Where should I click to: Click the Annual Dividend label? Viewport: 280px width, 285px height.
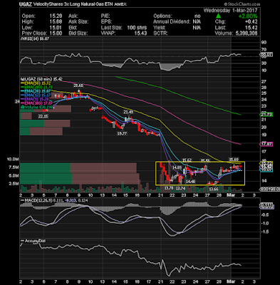[x=172, y=21]
